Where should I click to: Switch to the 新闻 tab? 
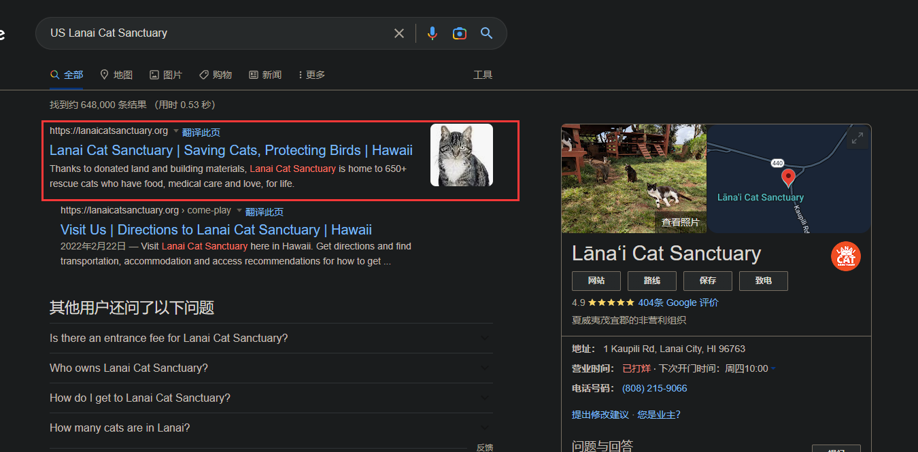[265, 75]
